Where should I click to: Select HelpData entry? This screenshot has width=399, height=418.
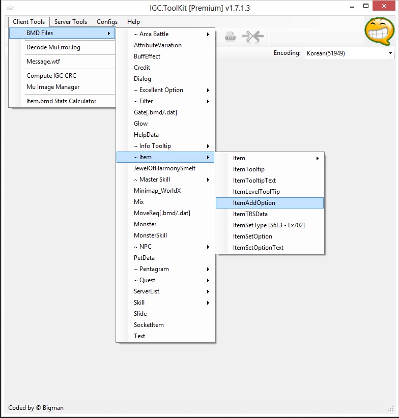pos(165,135)
